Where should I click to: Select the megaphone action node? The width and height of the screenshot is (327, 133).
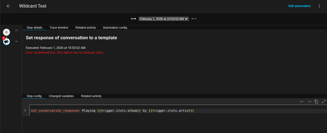coord(6,42)
